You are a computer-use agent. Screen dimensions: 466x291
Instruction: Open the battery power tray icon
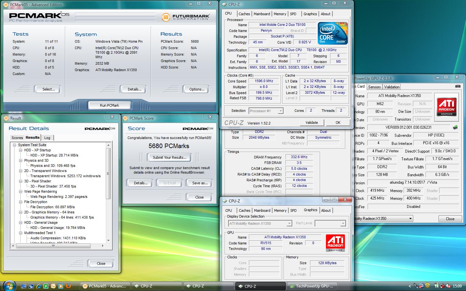[437, 286]
